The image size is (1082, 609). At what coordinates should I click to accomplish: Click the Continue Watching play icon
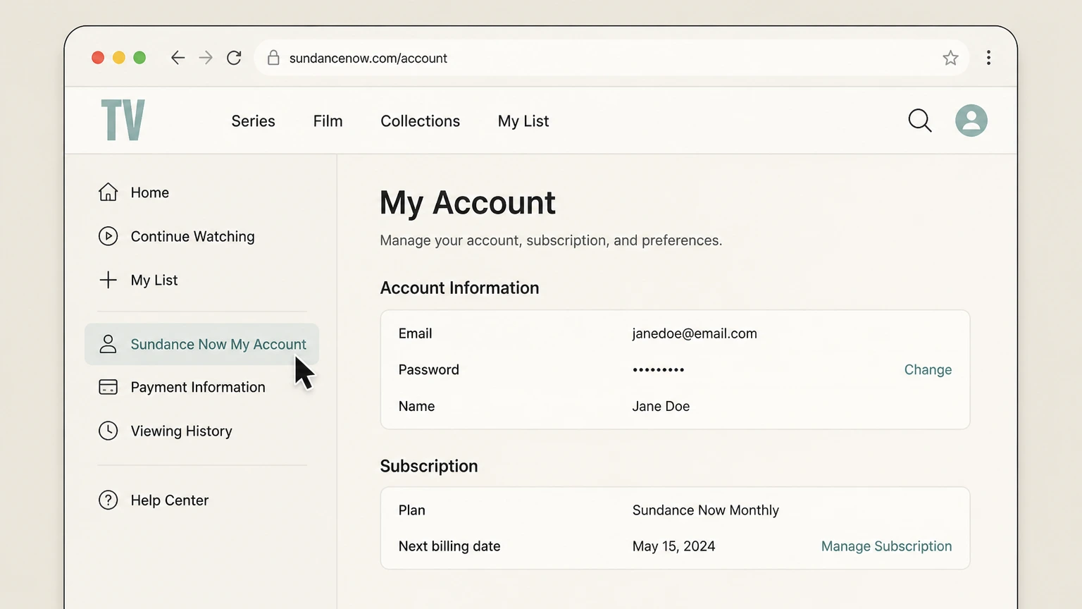pyautogui.click(x=108, y=235)
